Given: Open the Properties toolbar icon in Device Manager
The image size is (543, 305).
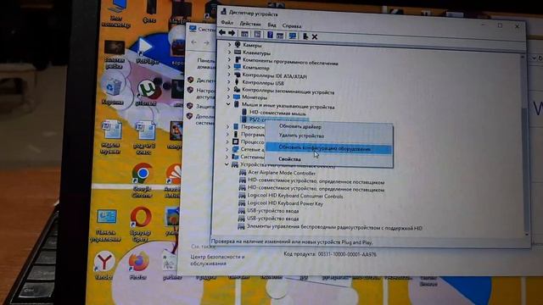Looking at the screenshot, I should (x=257, y=34).
